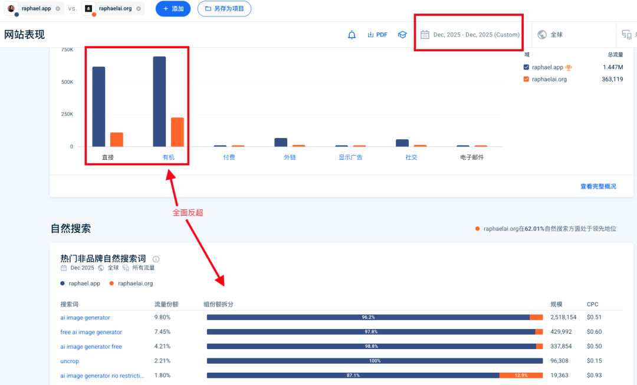Image resolution: width=637 pixels, height=385 pixels.
Task: Click the 9.80% traffic share value
Action: [x=163, y=317]
